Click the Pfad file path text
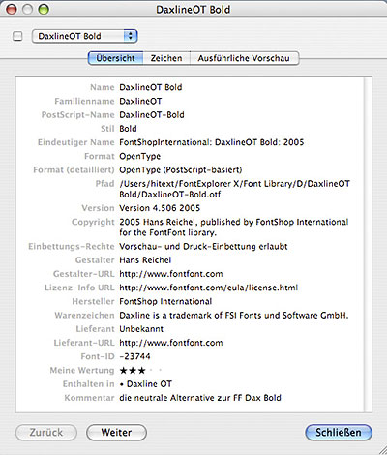 (234, 189)
